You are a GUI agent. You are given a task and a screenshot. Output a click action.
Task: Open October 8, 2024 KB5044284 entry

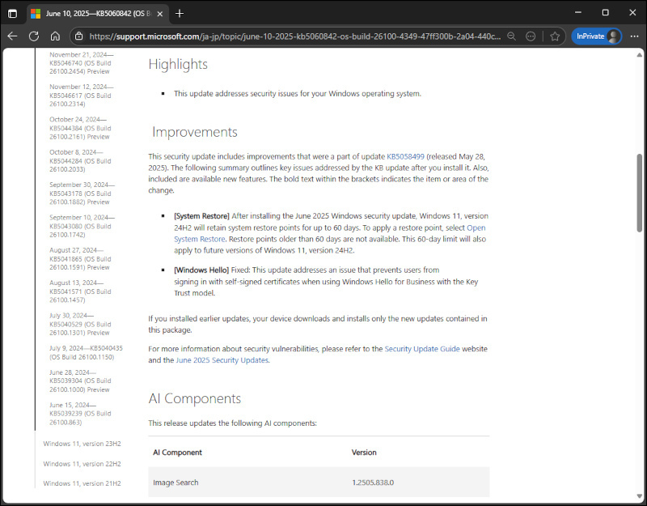click(x=80, y=160)
